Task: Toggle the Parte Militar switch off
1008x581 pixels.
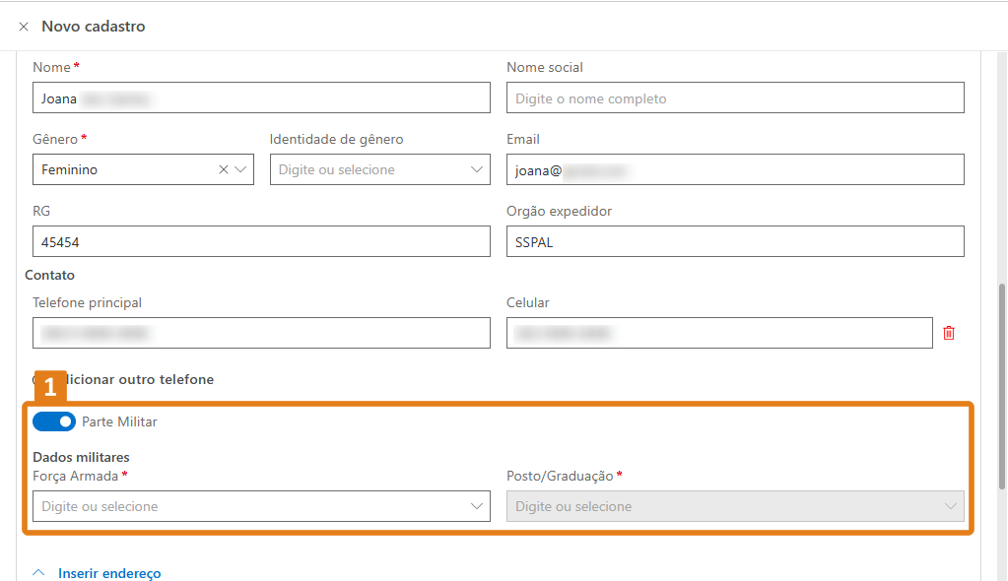Action: (54, 421)
